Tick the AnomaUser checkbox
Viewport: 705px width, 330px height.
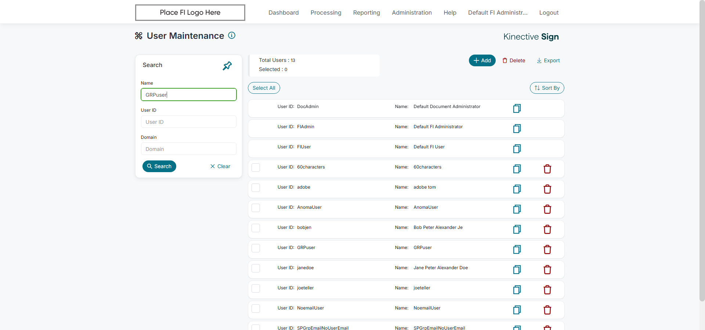pos(256,208)
